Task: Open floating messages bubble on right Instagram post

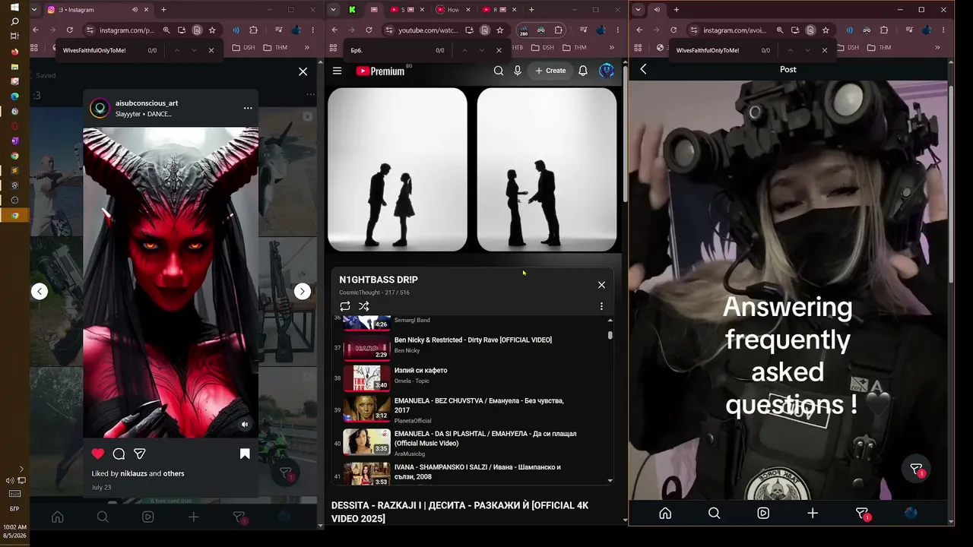Action: tap(917, 470)
